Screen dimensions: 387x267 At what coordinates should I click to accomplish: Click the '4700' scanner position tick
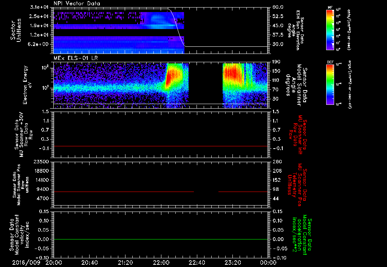43,198
